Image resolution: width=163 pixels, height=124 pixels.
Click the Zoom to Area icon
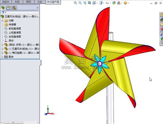click(80, 3)
